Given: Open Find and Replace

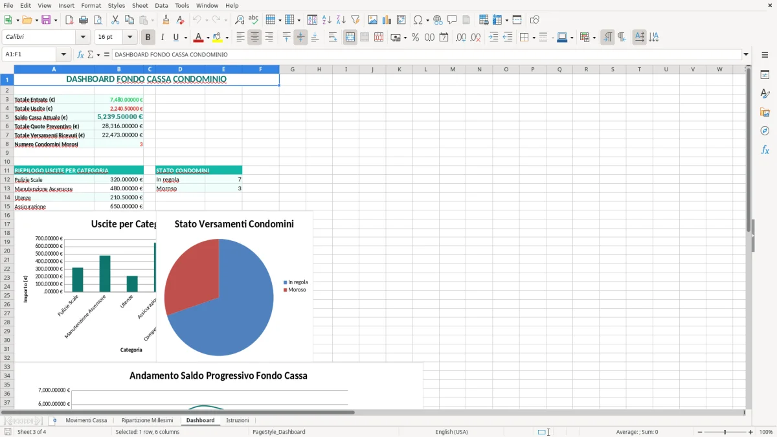Looking at the screenshot, I should 240,20.
